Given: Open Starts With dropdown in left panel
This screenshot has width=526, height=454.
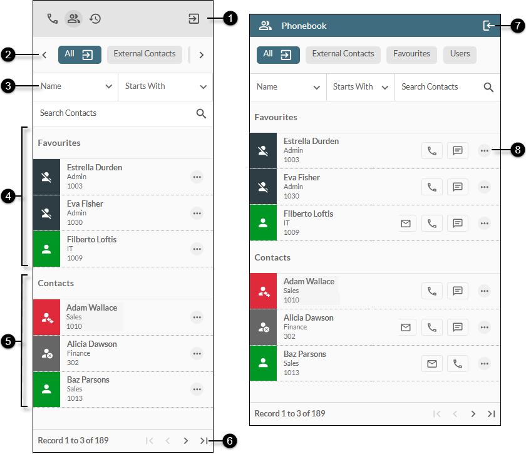Looking at the screenshot, I should tap(165, 86).
